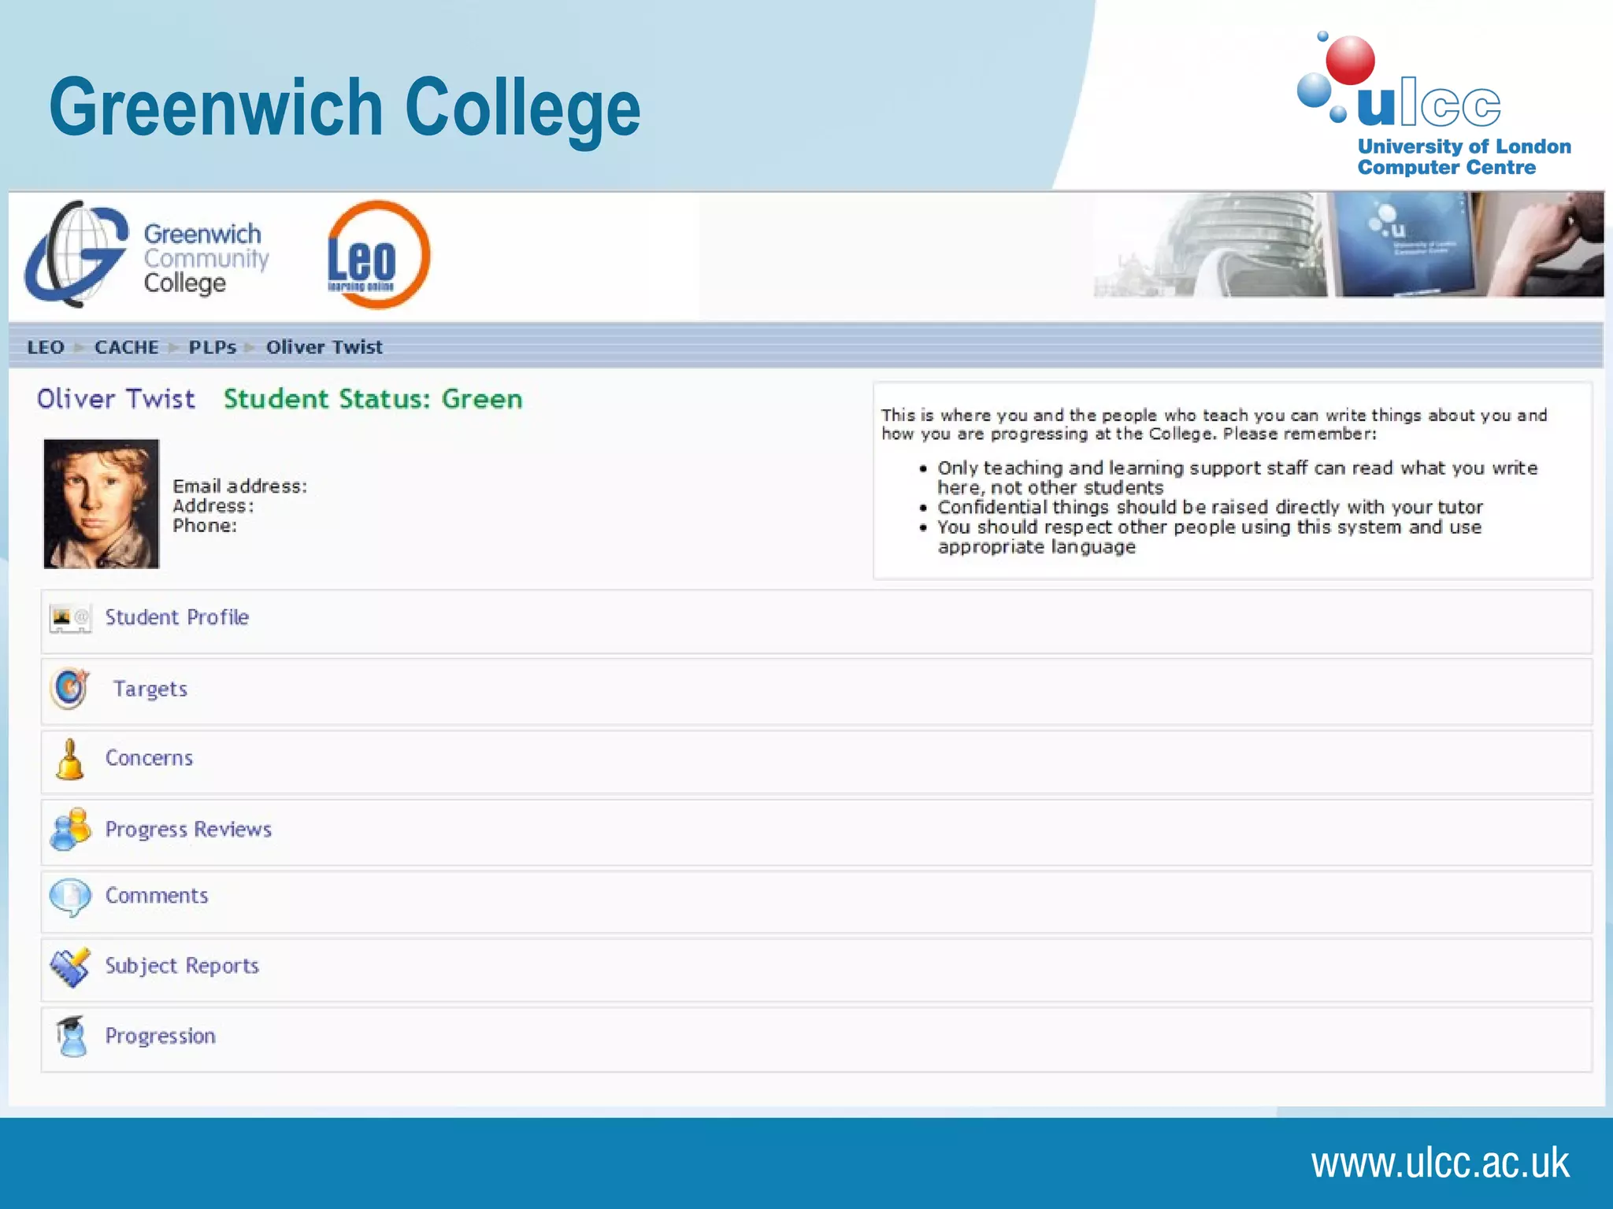Click the Email address label
This screenshot has width=1613, height=1209.
click(239, 486)
